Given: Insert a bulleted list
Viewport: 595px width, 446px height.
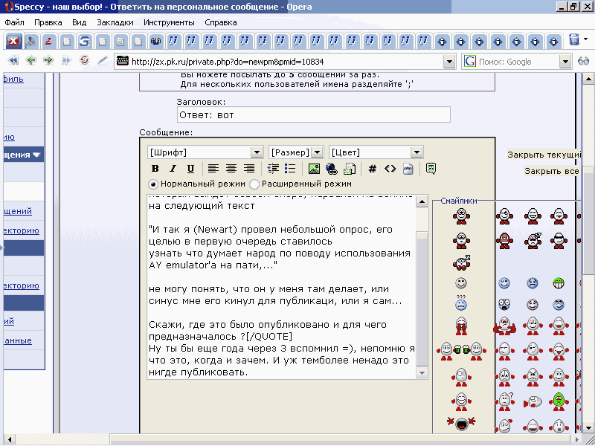Looking at the screenshot, I should (291, 169).
